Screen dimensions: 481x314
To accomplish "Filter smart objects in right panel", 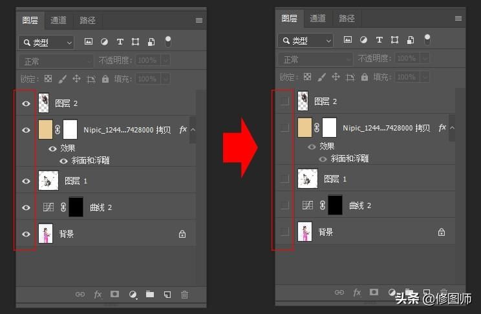I will 411,40.
